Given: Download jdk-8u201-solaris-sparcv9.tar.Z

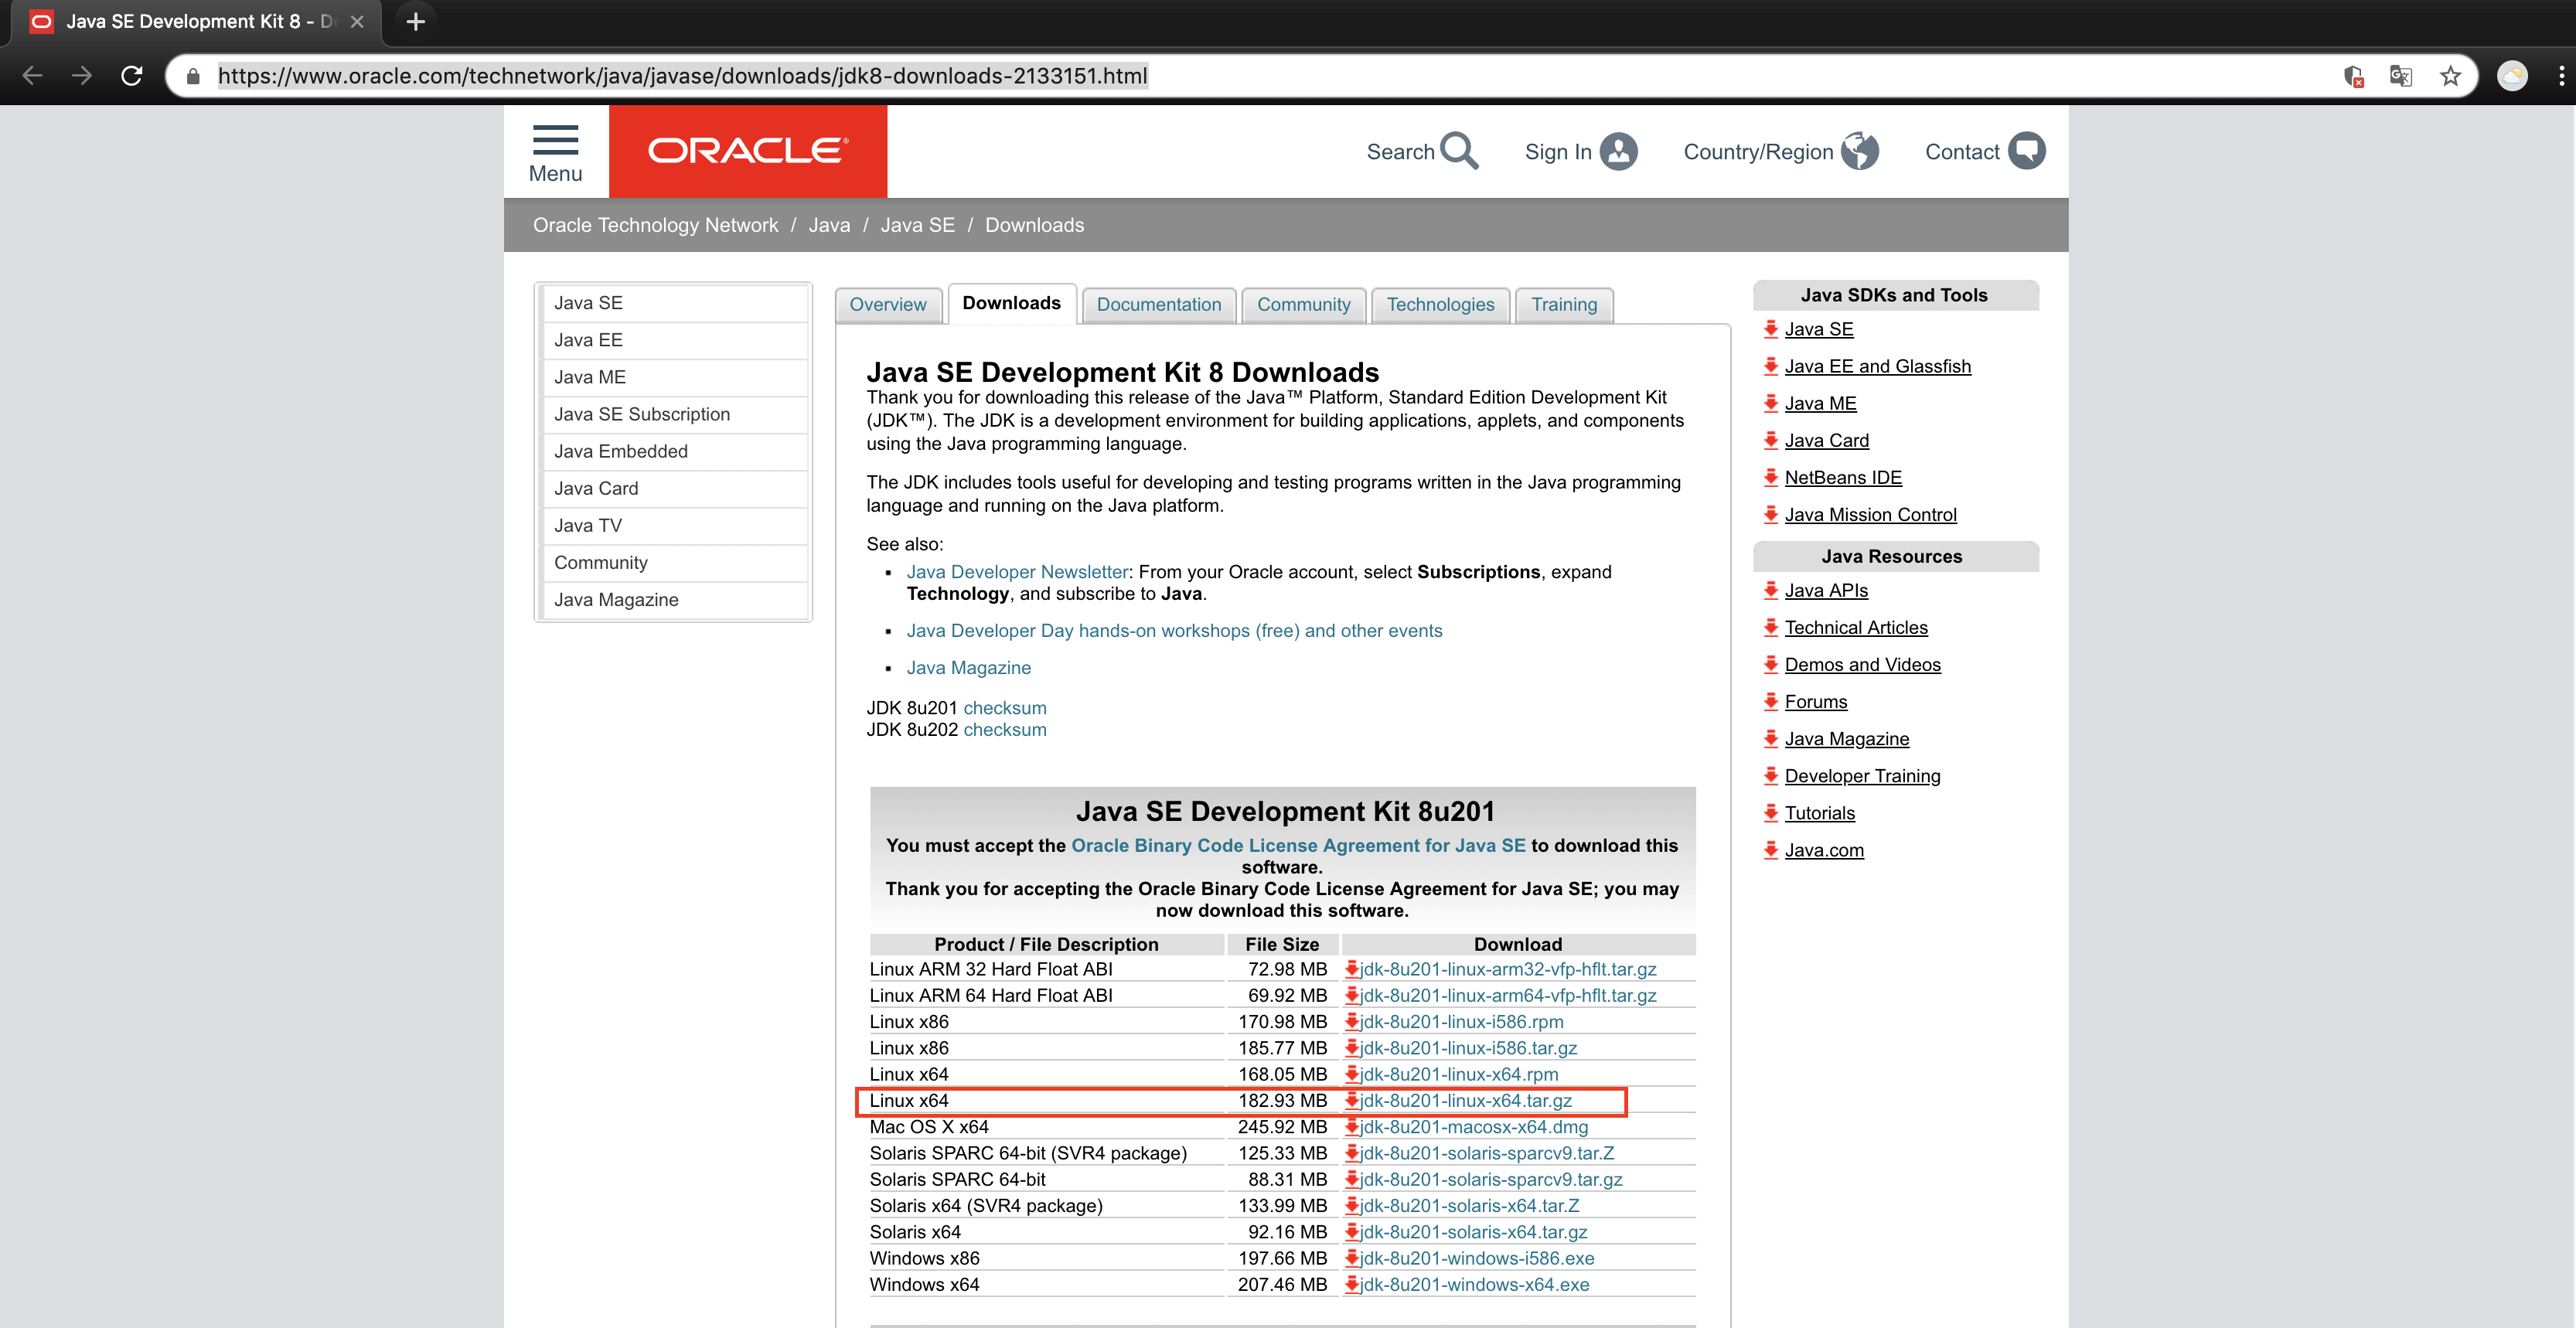Looking at the screenshot, I should pos(1486,1153).
